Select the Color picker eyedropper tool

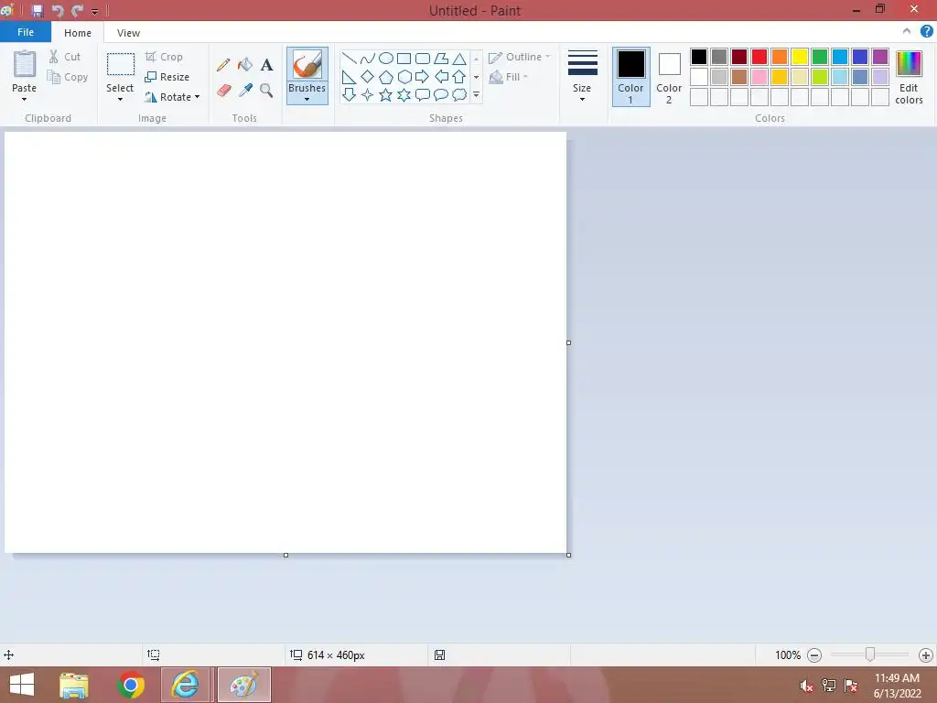click(245, 91)
